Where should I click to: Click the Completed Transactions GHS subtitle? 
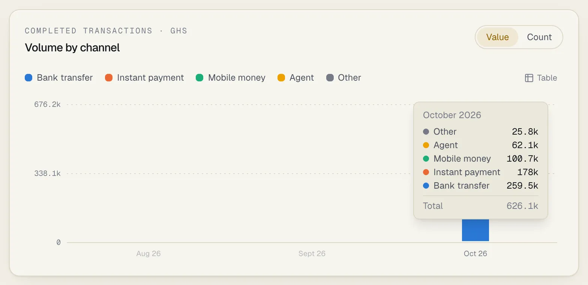[106, 31]
